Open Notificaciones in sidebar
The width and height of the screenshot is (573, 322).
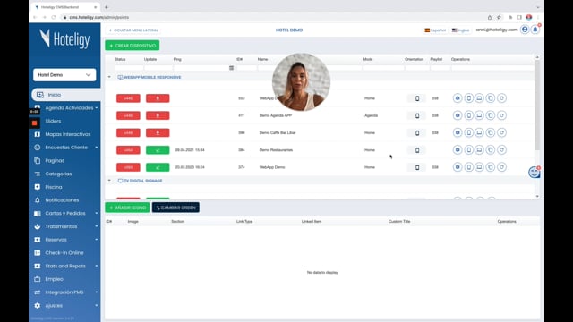[62, 200]
